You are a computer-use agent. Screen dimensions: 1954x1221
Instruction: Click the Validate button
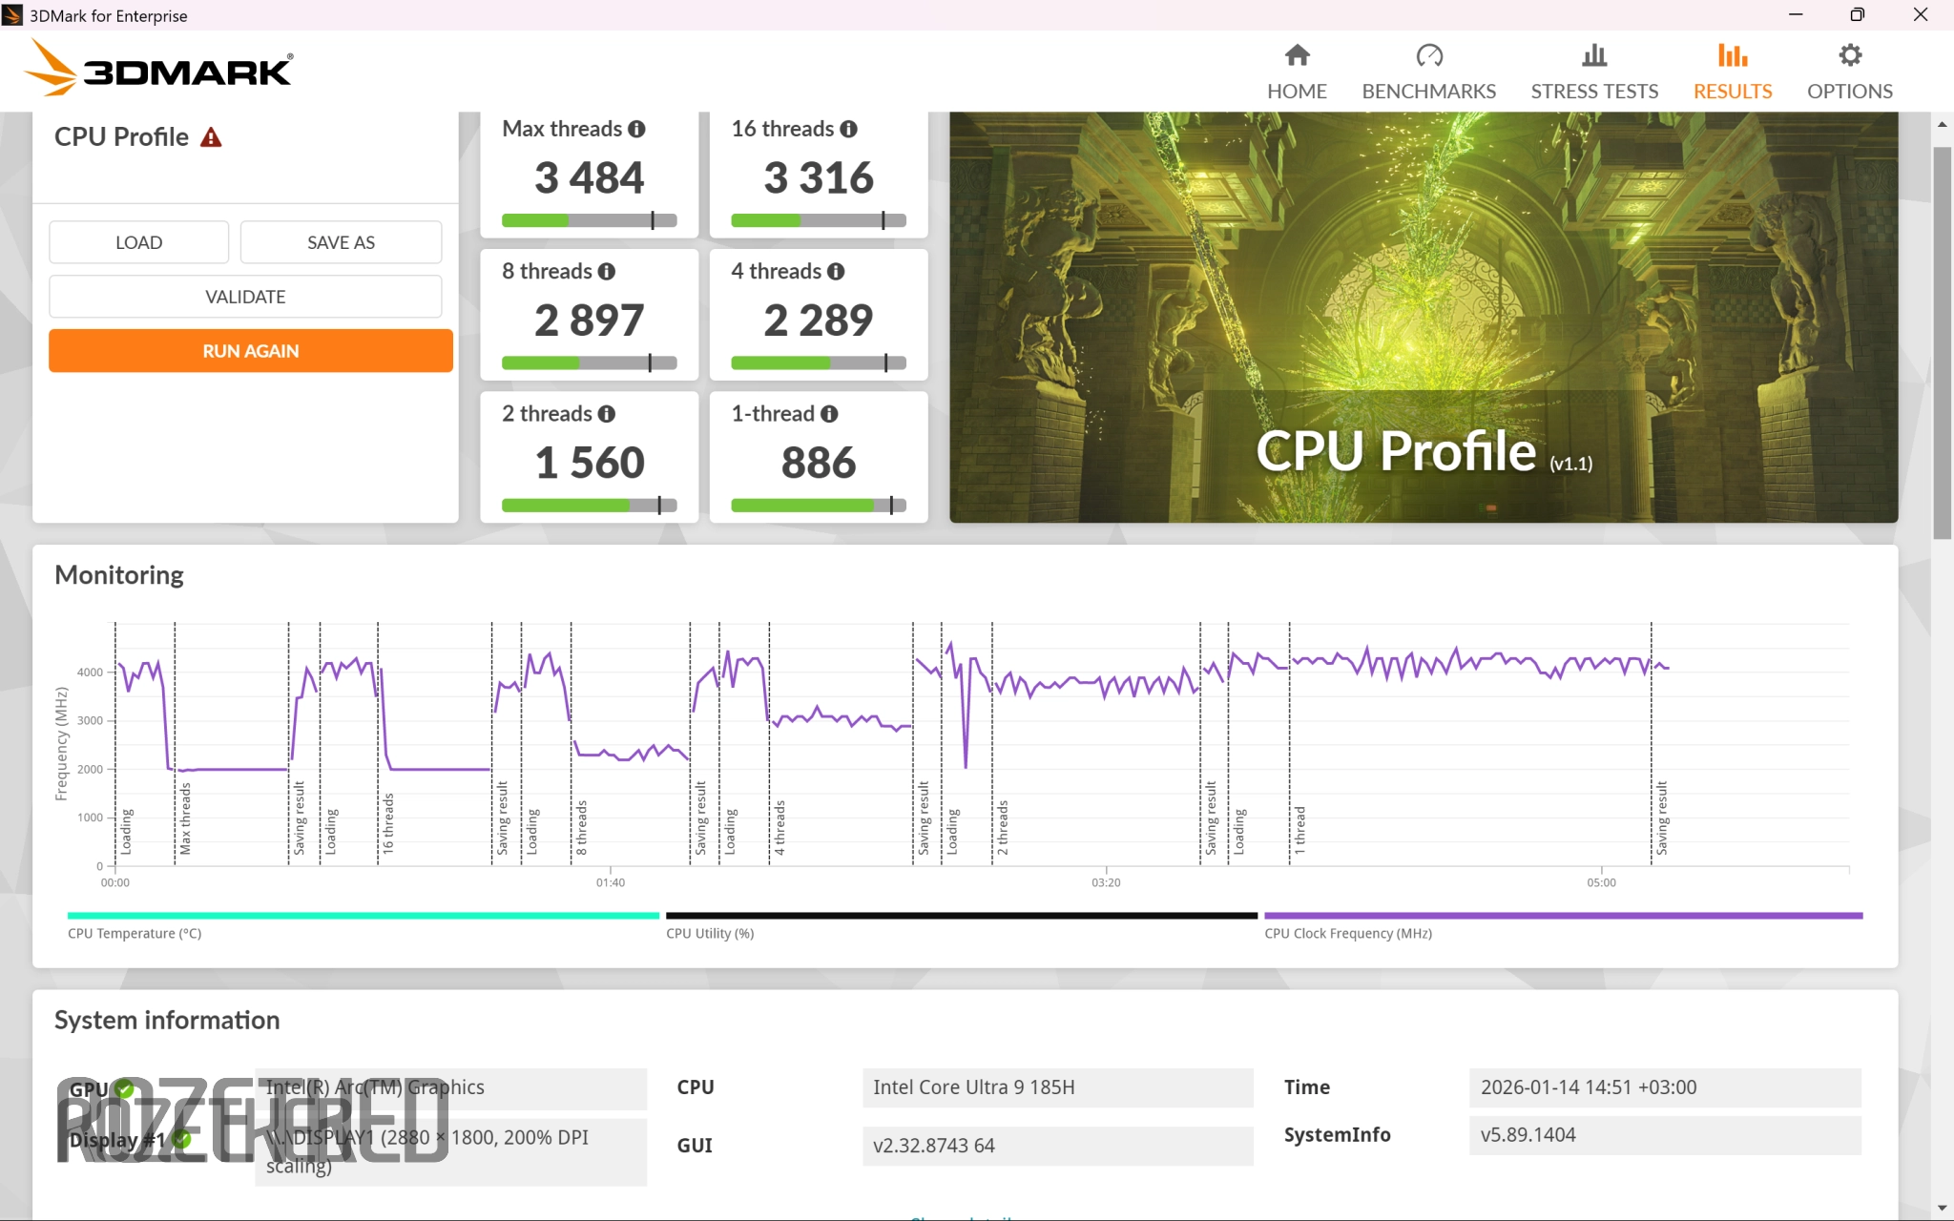click(x=245, y=297)
